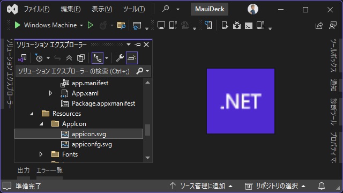This screenshot has height=193, width=343.
Task: Open the エラー一覧 tab
Action: pyautogui.click(x=49, y=170)
